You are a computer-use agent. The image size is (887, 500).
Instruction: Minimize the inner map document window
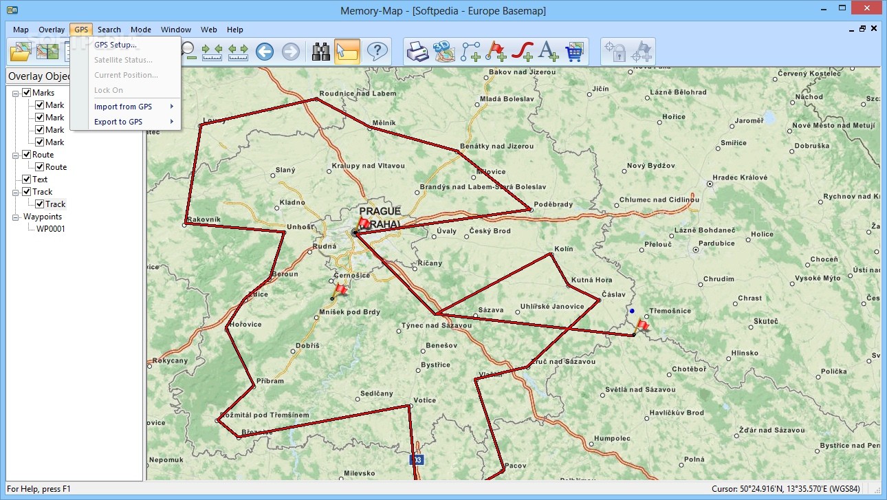[851, 29]
